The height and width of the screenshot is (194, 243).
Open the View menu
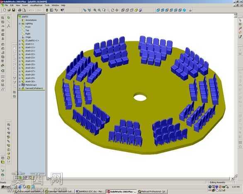(x=18, y=5)
